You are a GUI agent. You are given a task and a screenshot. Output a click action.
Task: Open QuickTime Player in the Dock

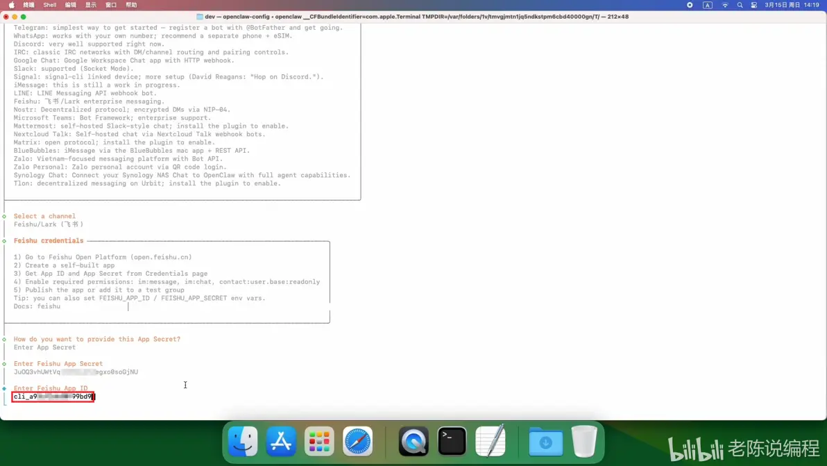pyautogui.click(x=413, y=441)
